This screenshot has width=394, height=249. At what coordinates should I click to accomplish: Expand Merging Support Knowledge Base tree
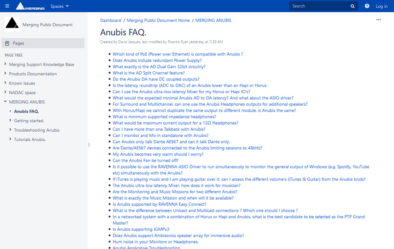pyautogui.click(x=5, y=64)
